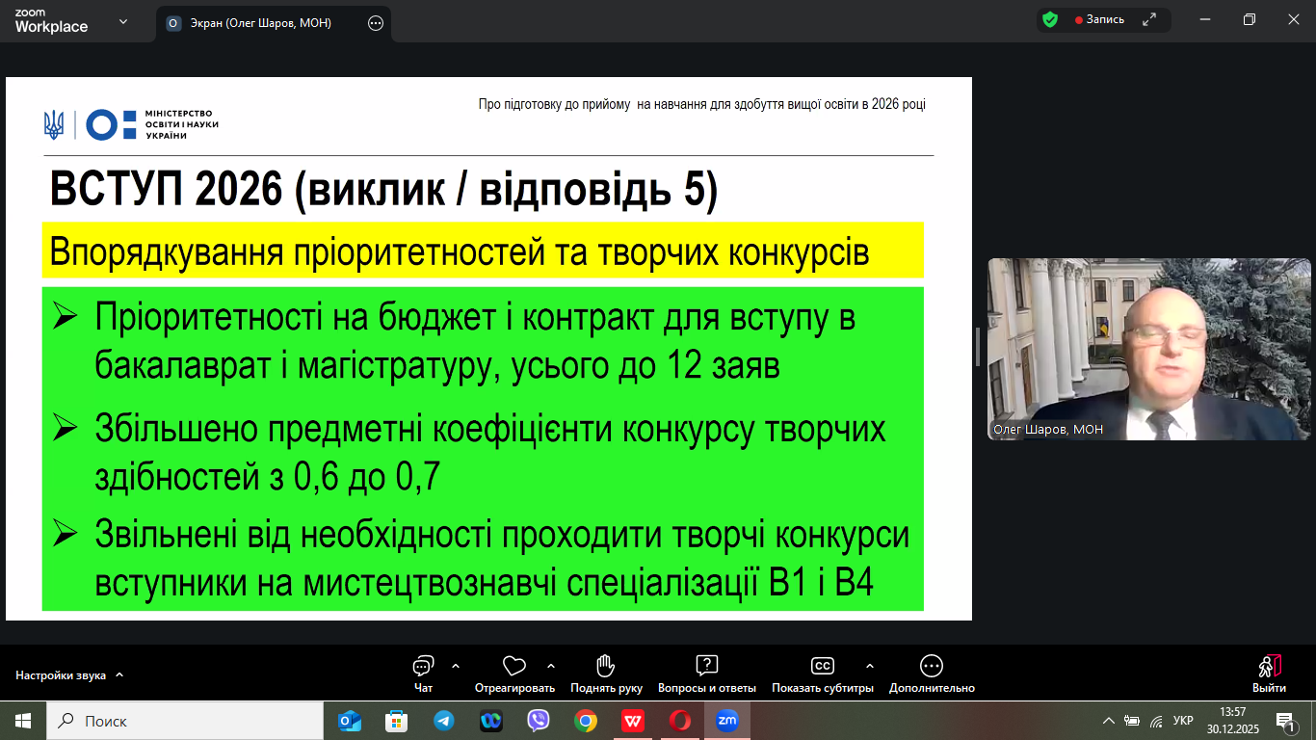Expand the chevron next to Отреагировать

[x=551, y=666]
